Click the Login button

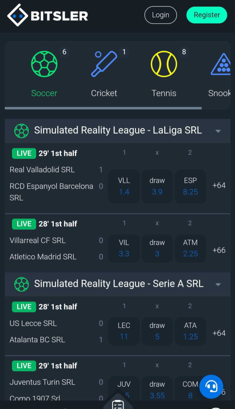[160, 15]
